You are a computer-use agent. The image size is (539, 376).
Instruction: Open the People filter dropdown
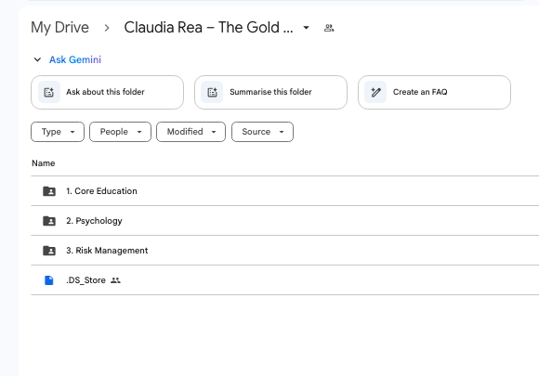120,132
